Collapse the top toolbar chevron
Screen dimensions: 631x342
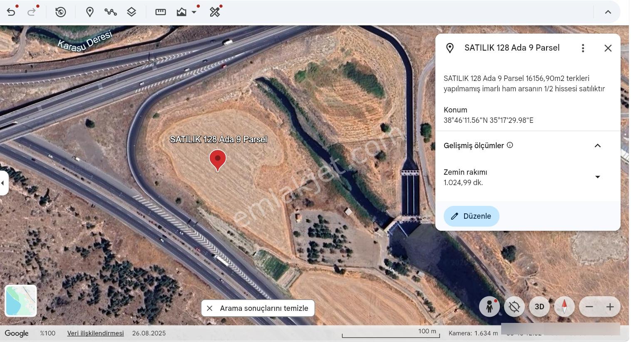608,12
